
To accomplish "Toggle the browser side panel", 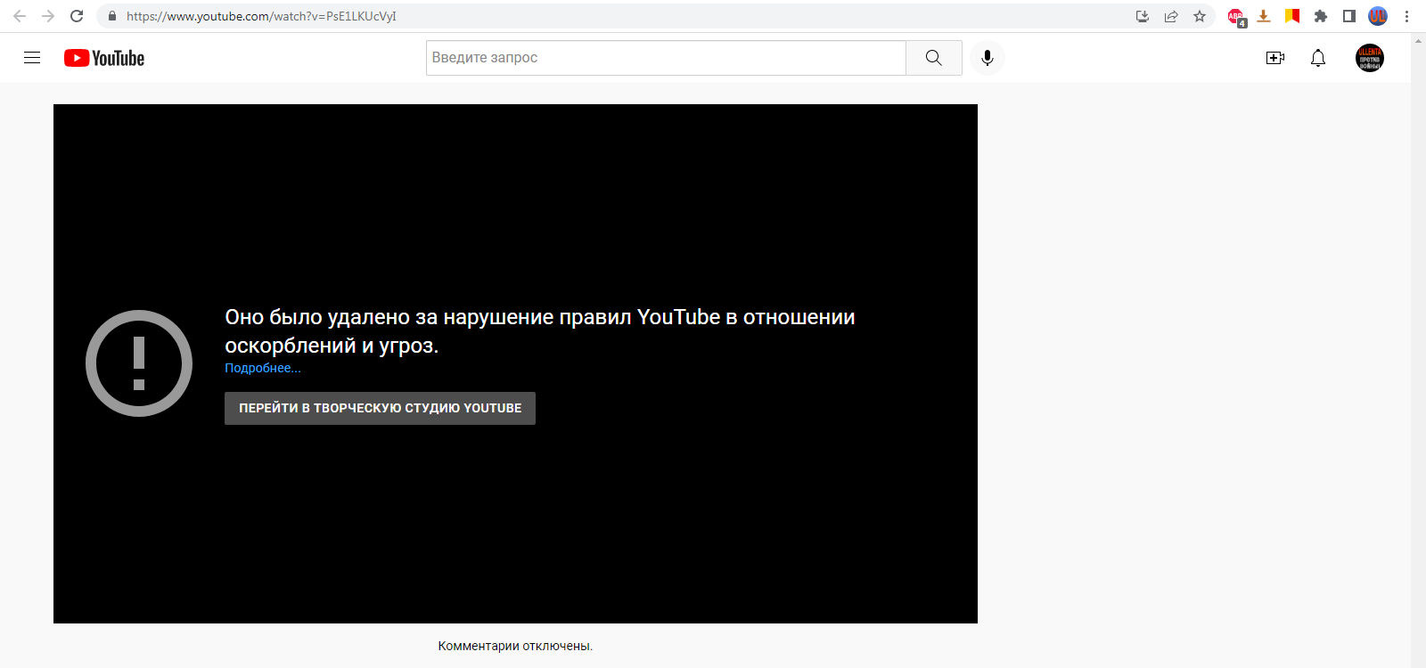I will [1349, 16].
